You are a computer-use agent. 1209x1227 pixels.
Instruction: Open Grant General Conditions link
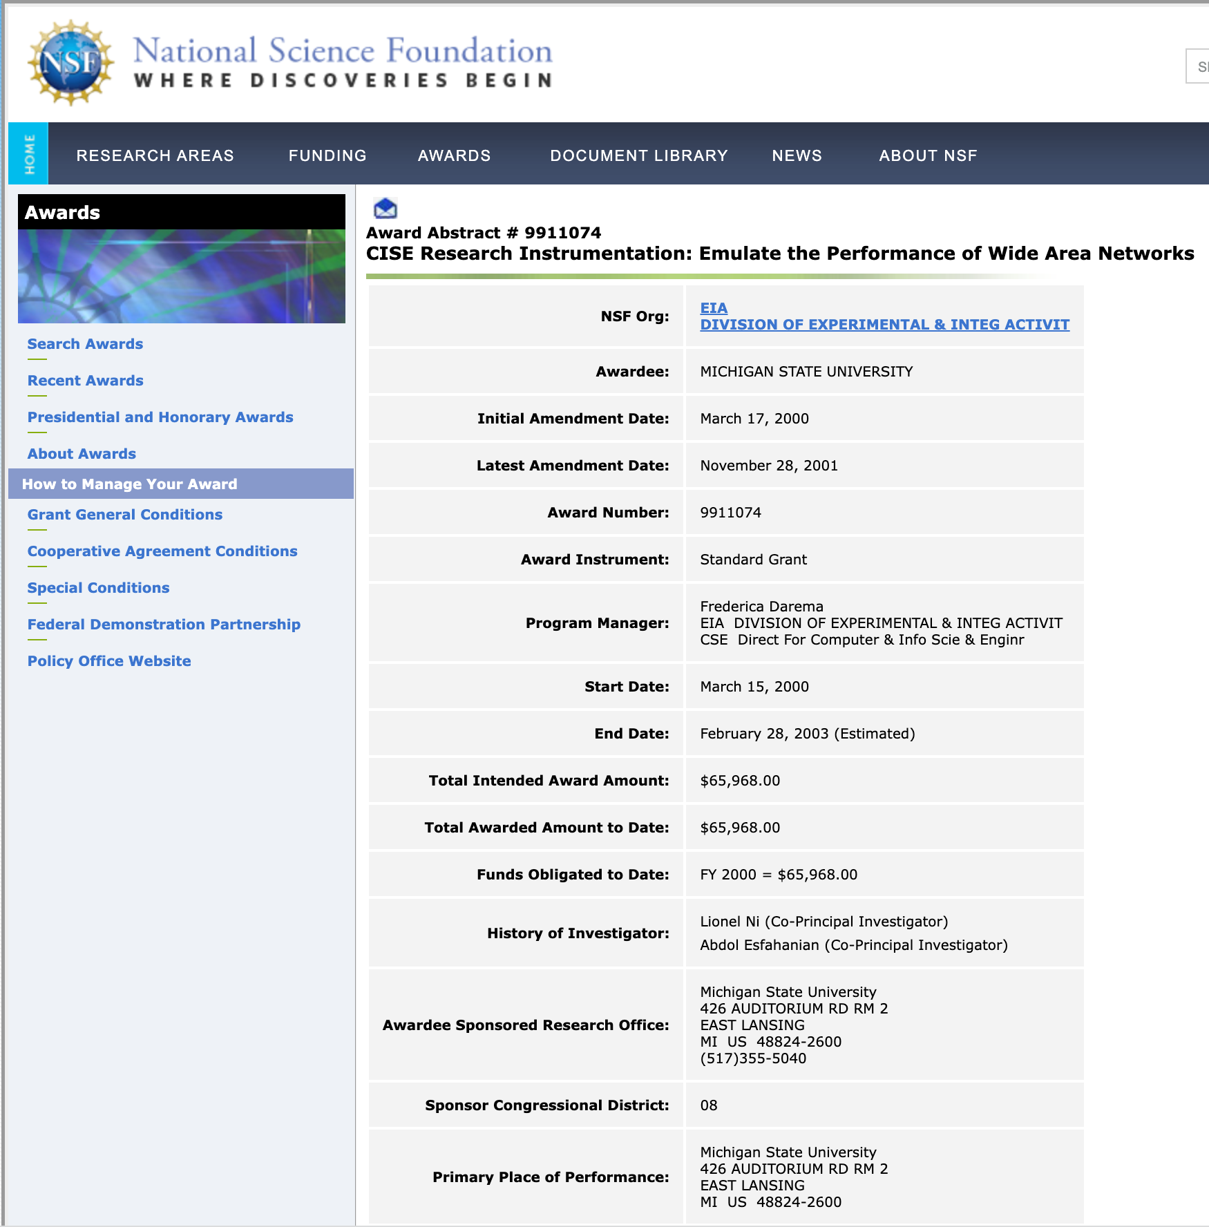coord(124,515)
